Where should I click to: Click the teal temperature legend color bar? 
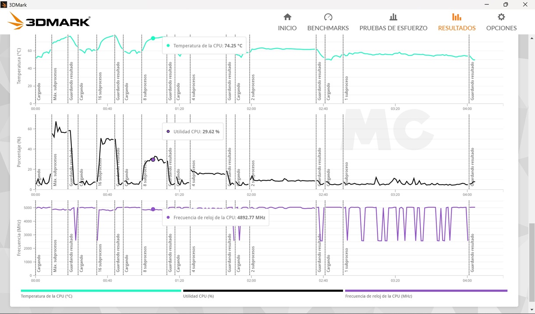pos(101,290)
